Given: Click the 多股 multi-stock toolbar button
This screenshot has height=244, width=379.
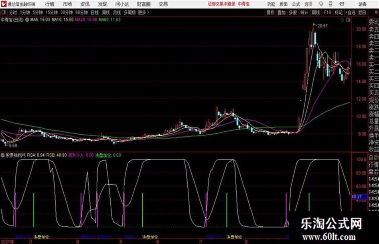Looking at the screenshot, I should (293, 12).
